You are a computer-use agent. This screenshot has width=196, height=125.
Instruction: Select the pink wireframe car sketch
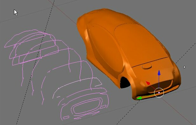(x=56, y=75)
